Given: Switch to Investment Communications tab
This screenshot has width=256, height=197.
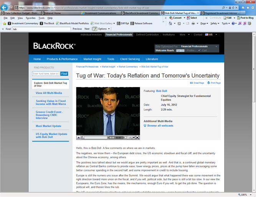Looking at the screenshot, I should coord(100,13).
